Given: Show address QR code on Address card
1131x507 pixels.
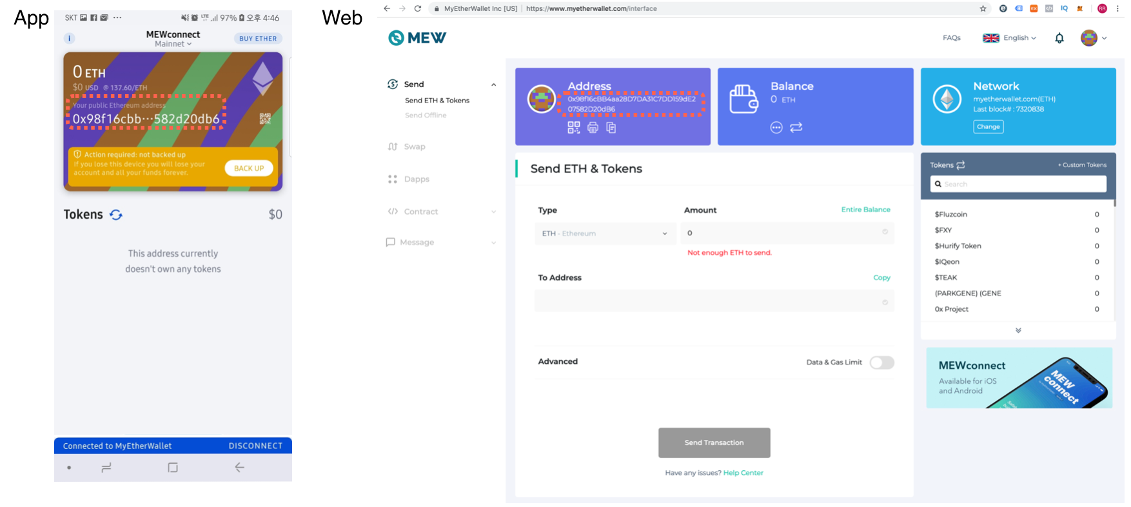Looking at the screenshot, I should click(574, 128).
